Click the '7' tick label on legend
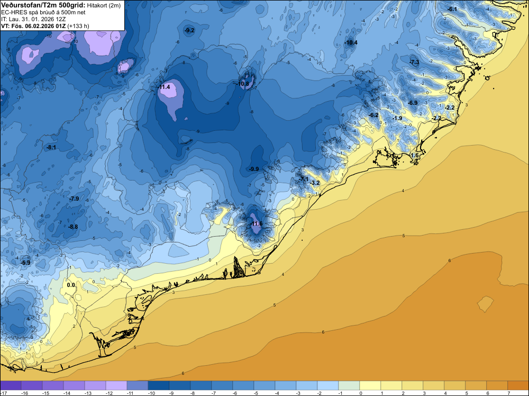The width and height of the screenshot is (529, 396). click(x=509, y=393)
